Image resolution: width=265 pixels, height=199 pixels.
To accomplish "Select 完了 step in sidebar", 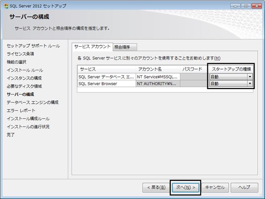I will point(11,135).
